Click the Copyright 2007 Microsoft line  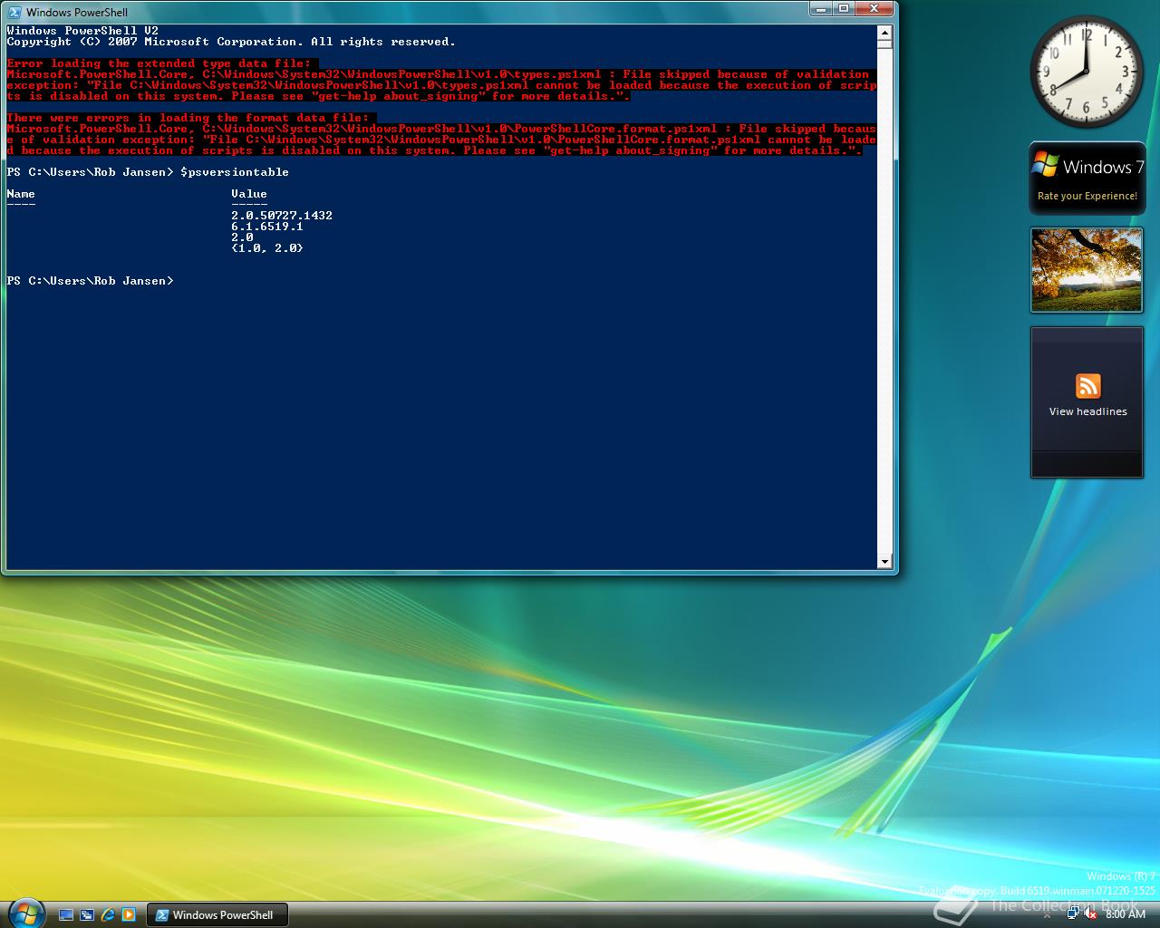click(231, 42)
